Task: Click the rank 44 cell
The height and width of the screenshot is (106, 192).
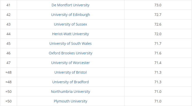Action: pos(8,34)
